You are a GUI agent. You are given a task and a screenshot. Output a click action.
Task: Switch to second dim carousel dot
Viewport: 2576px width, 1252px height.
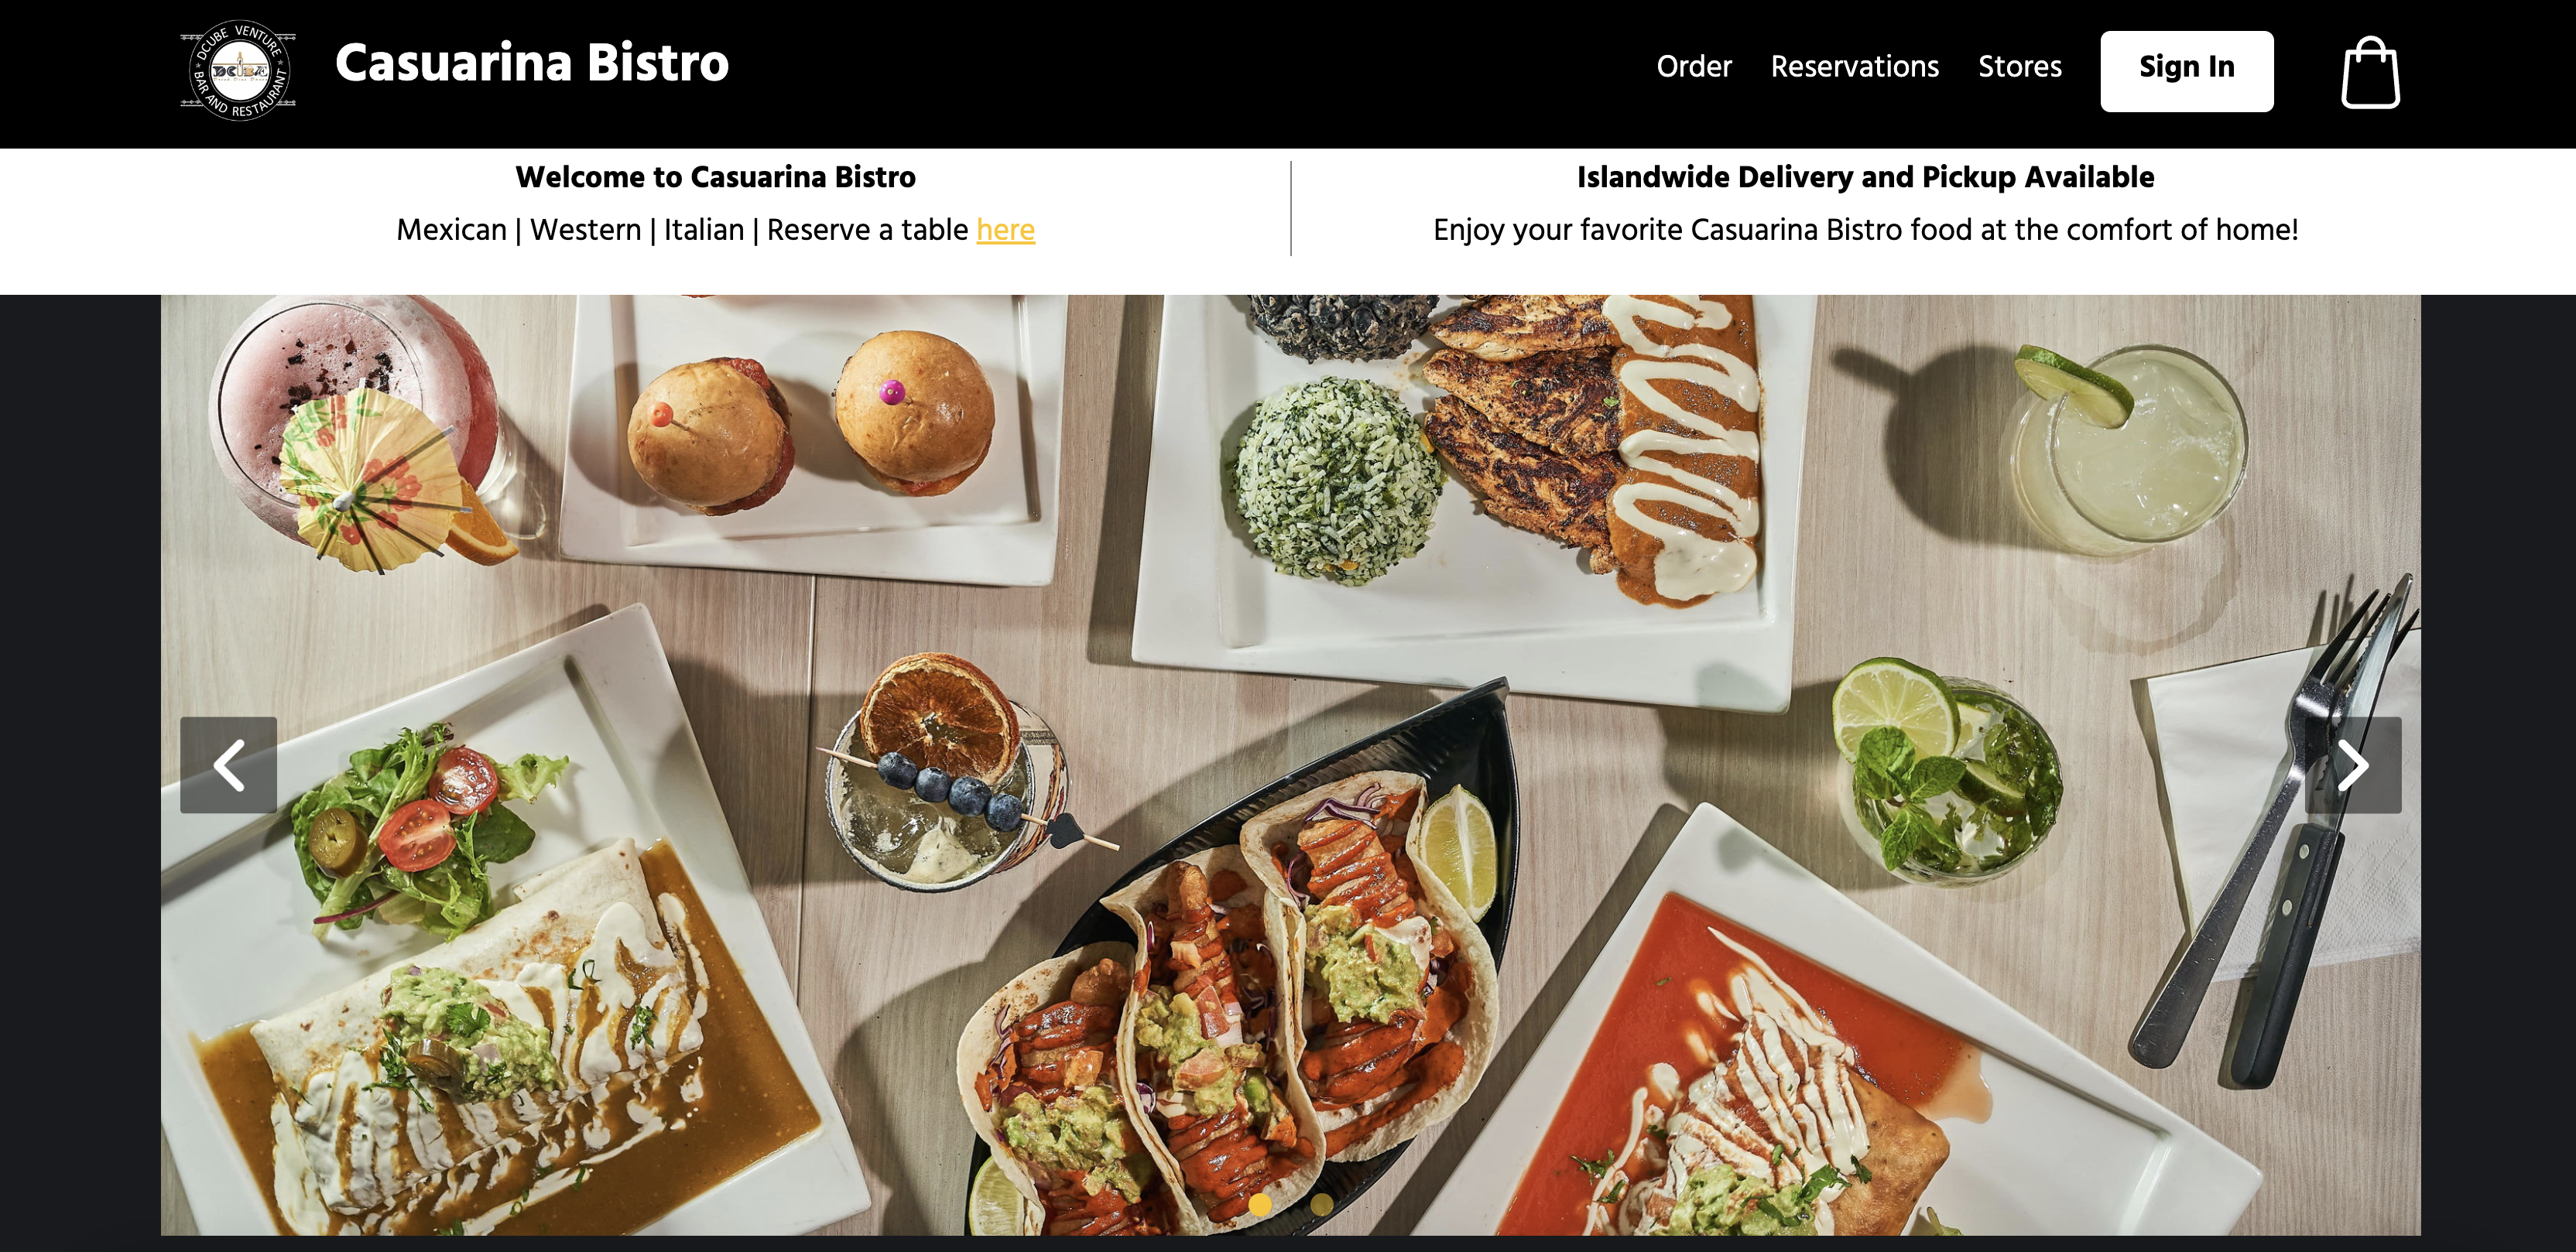[x=1321, y=1204]
